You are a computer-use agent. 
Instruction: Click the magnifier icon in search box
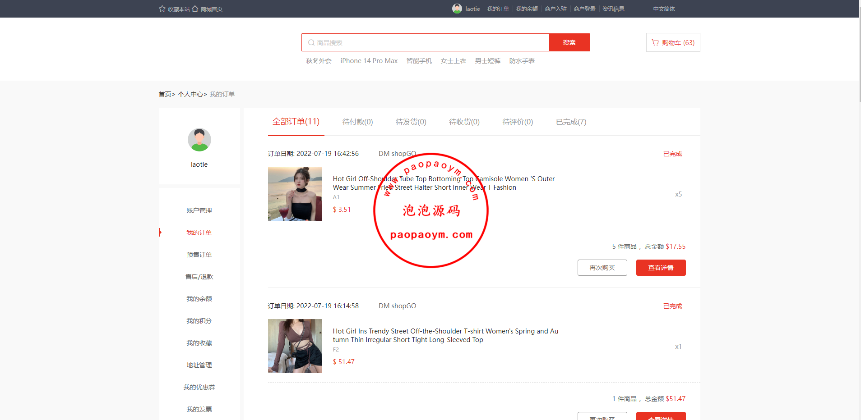[x=311, y=42]
